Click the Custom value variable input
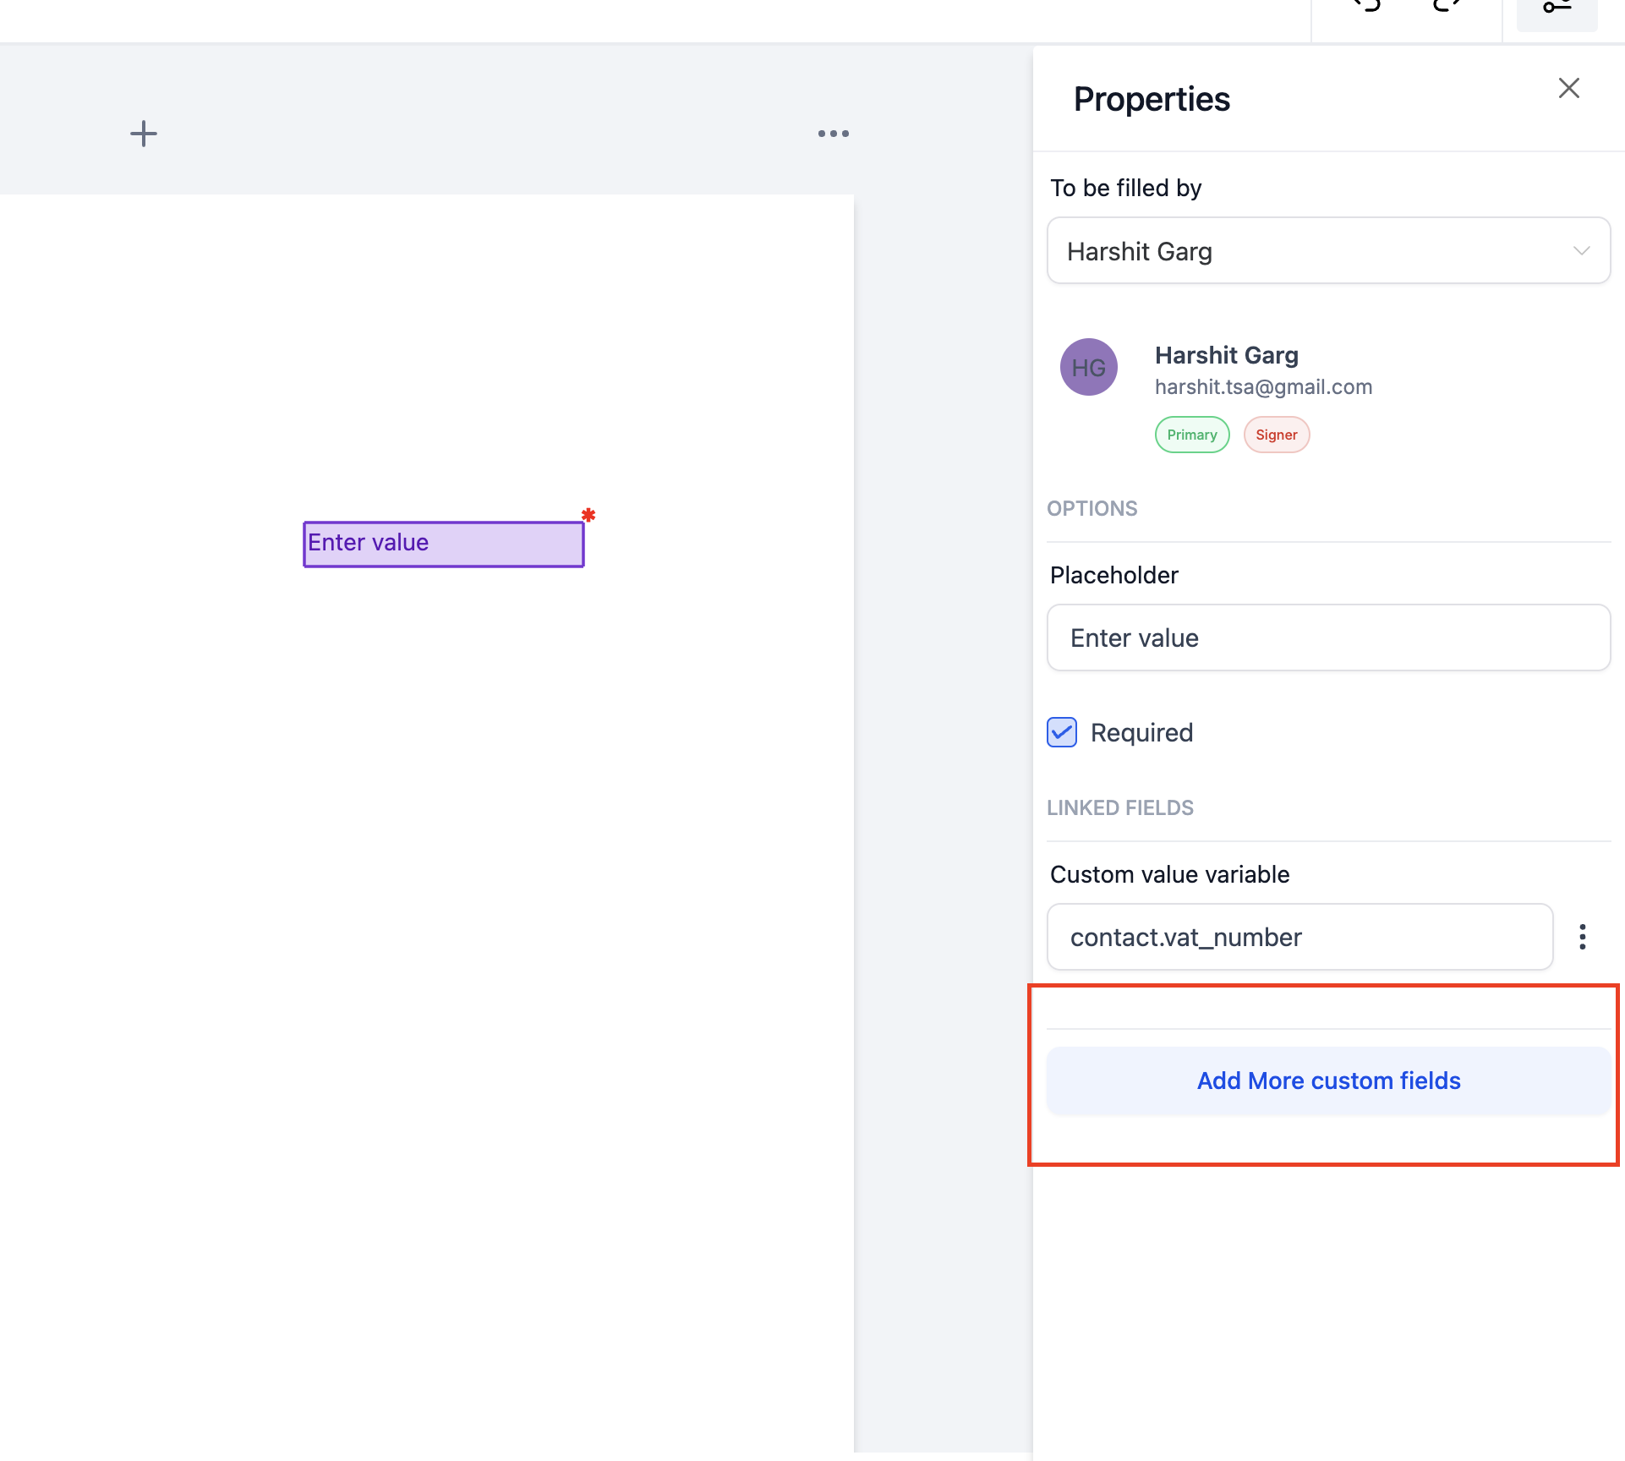Screen dimensions: 1625x1461 click(x=1299, y=937)
